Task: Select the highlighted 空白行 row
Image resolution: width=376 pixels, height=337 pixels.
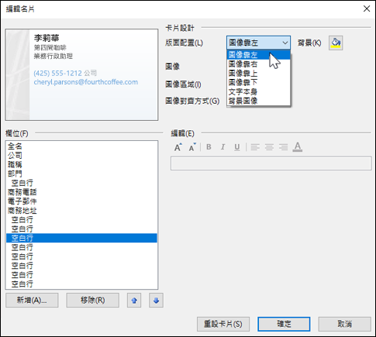Action: click(81, 238)
